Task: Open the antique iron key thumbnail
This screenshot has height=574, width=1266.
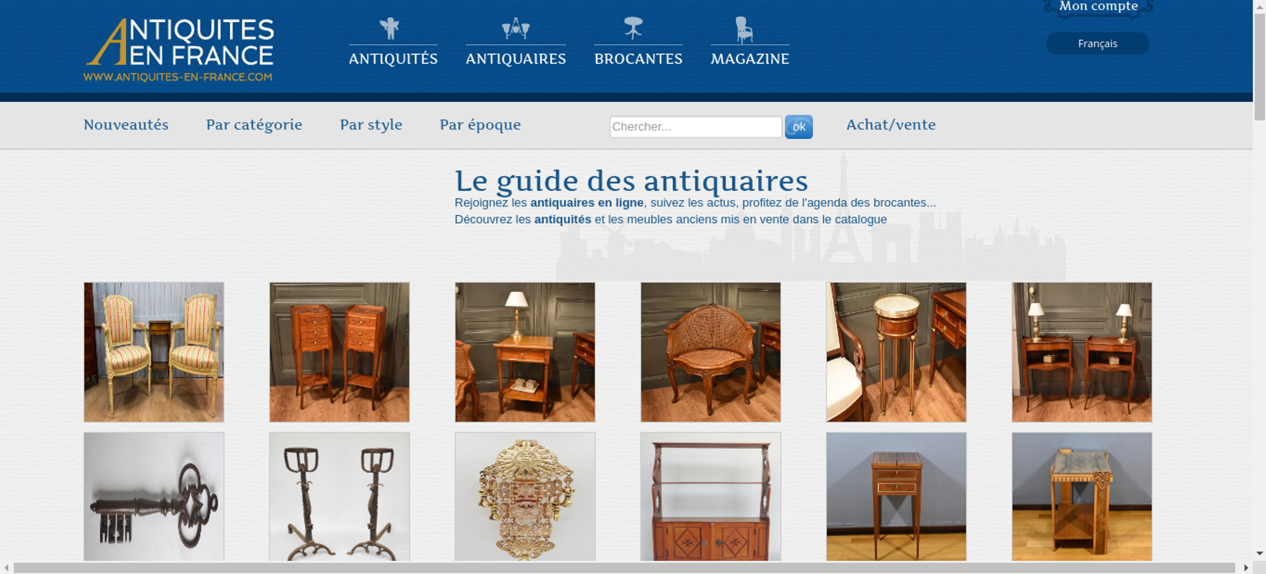Action: 154,496
